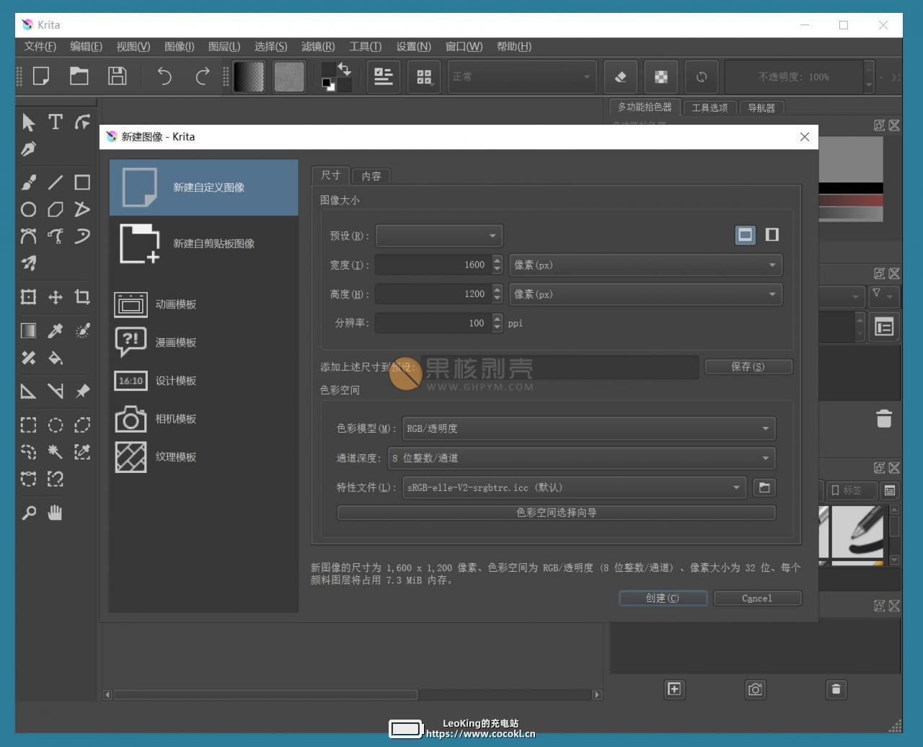Open the width unit dropdown

pos(645,265)
